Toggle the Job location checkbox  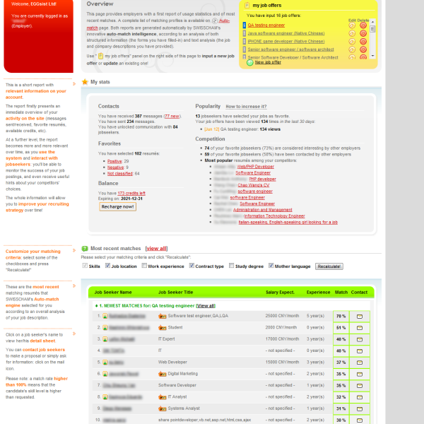(x=107, y=266)
